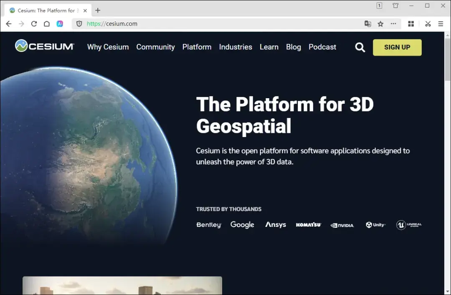The width and height of the screenshot is (451, 295).
Task: Expand the Platform navigation menu
Action: click(197, 47)
